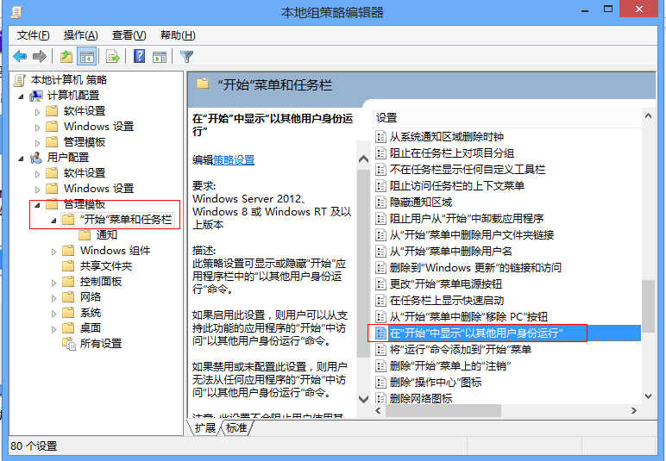The image size is (666, 461).
Task: Open the 策略设置 link
Action: 234,160
